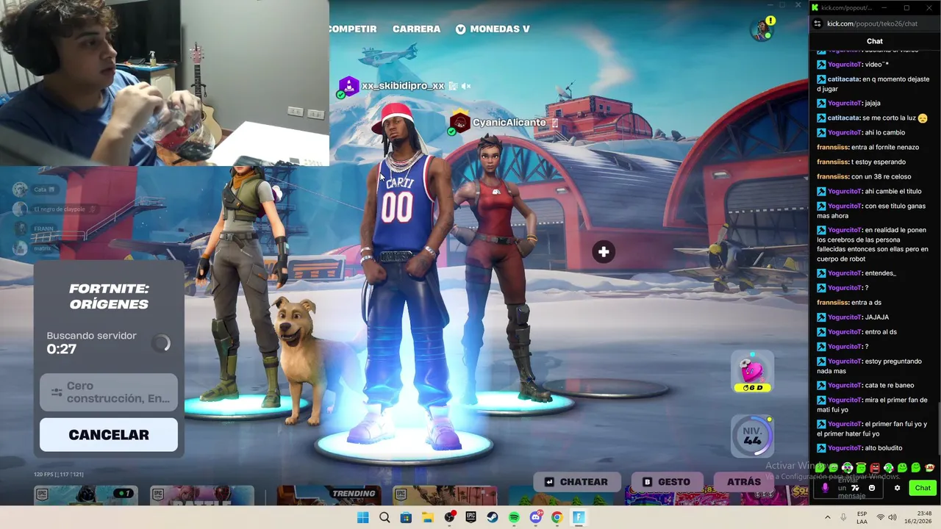Click the purple microphone icon in chat input
Image resolution: width=941 pixels, height=529 pixels.
[825, 488]
